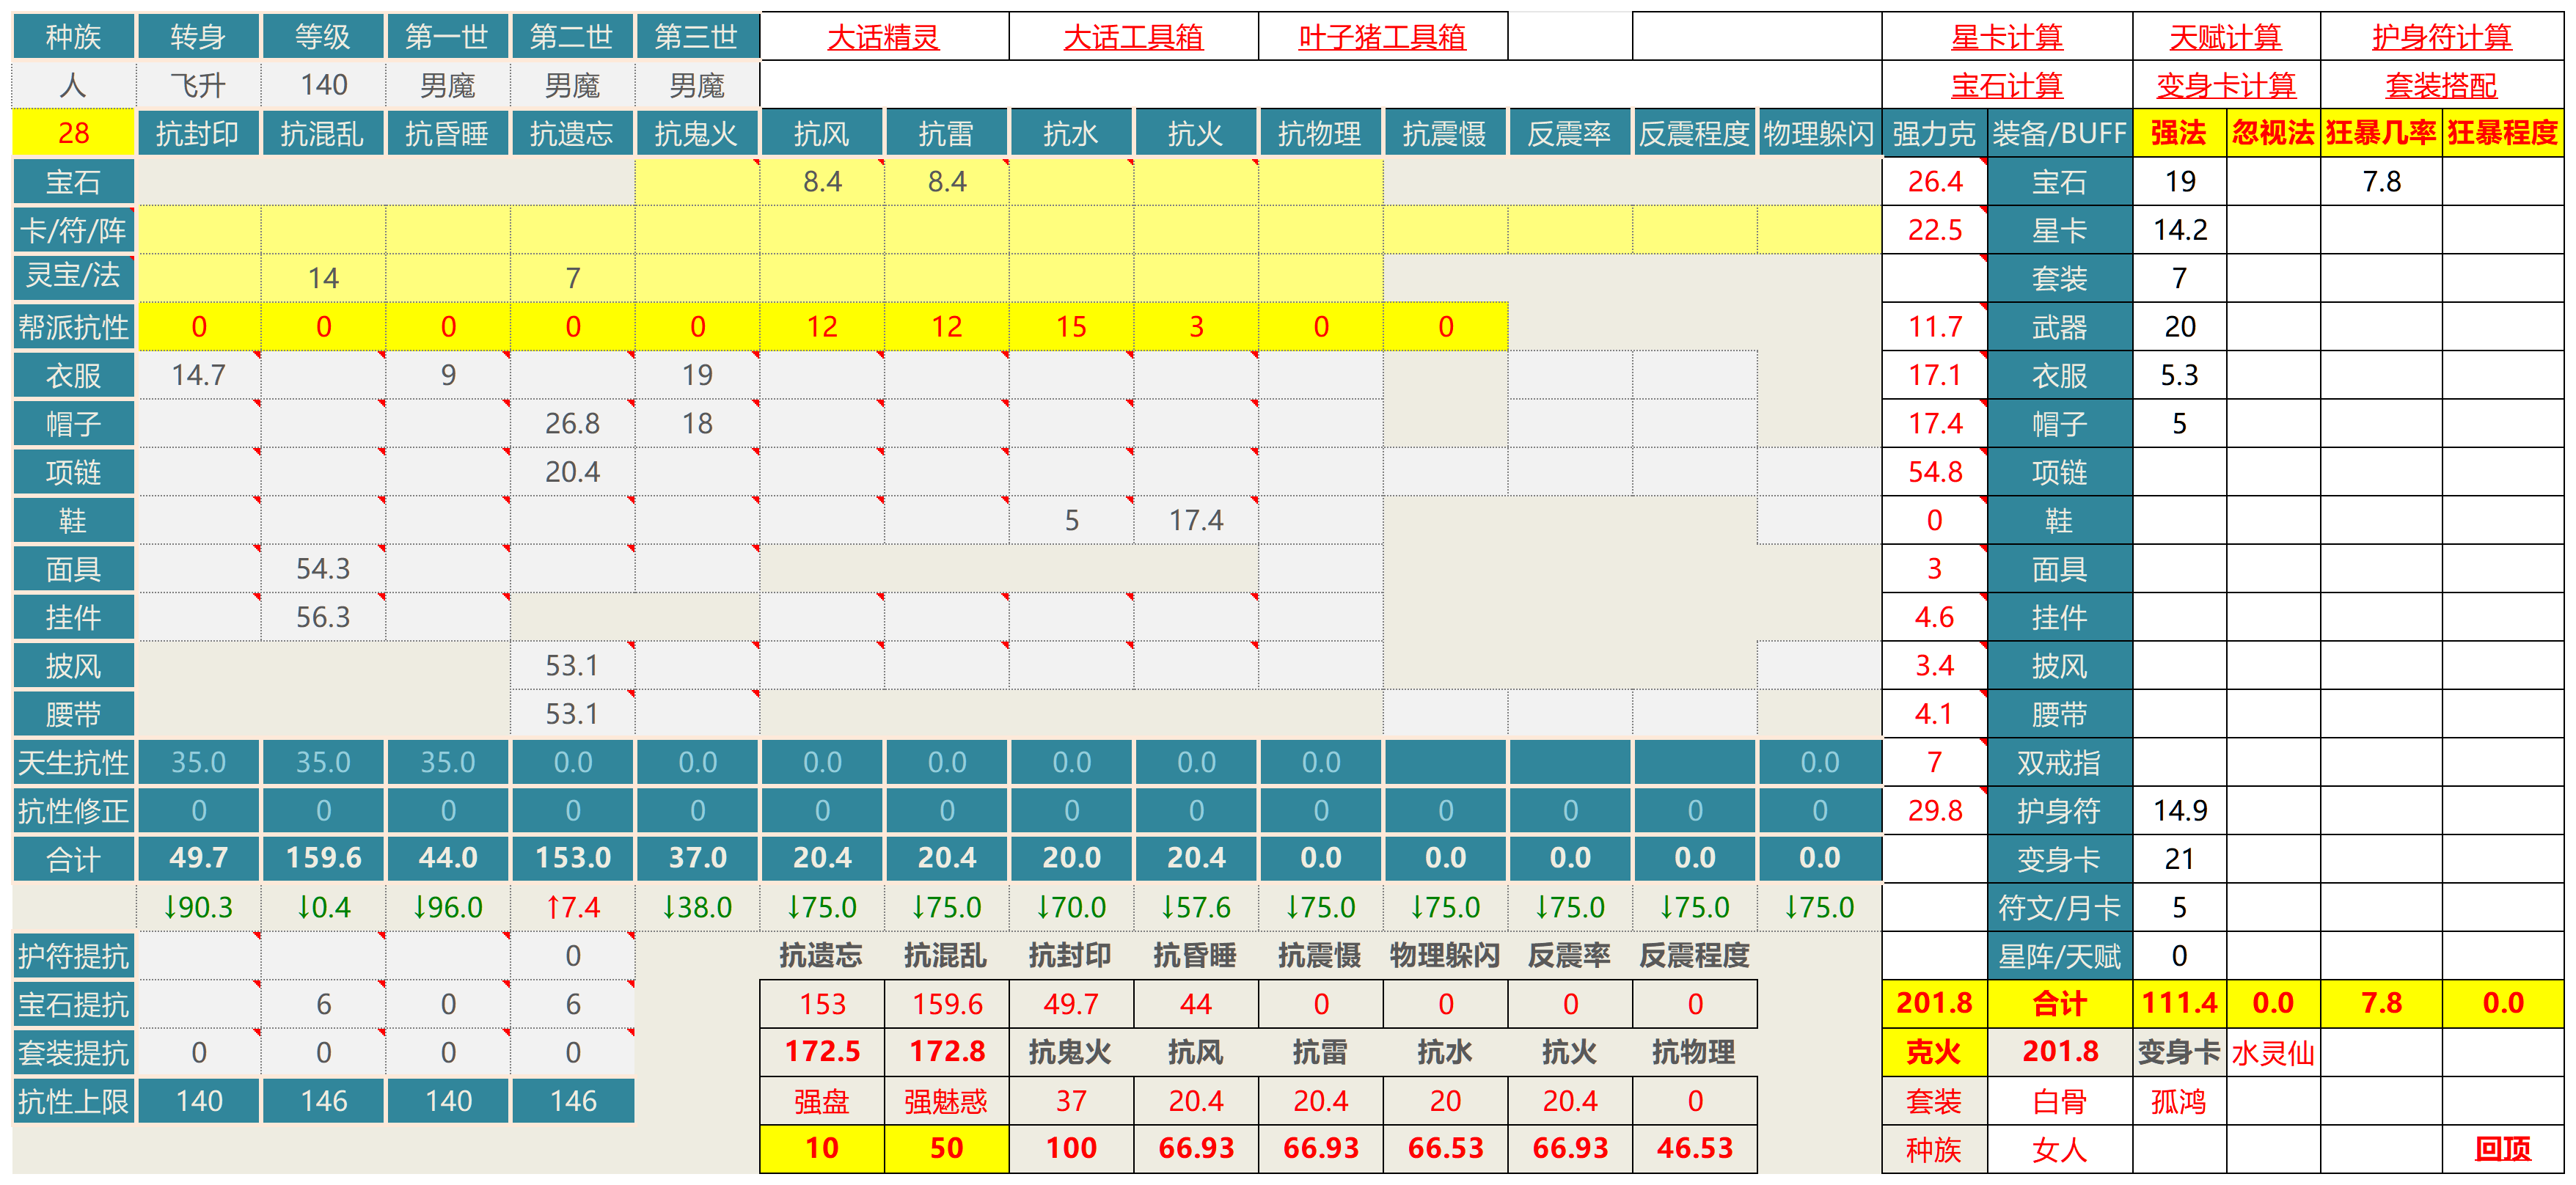Go to 天赋计算 link

click(2225, 38)
